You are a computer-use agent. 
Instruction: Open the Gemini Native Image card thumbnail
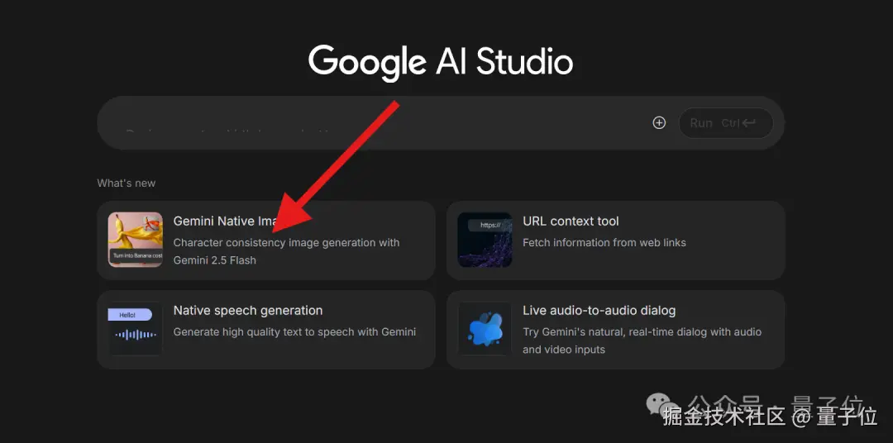coord(136,240)
